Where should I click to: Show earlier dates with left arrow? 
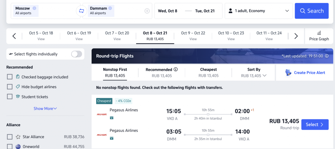pos(14,36)
